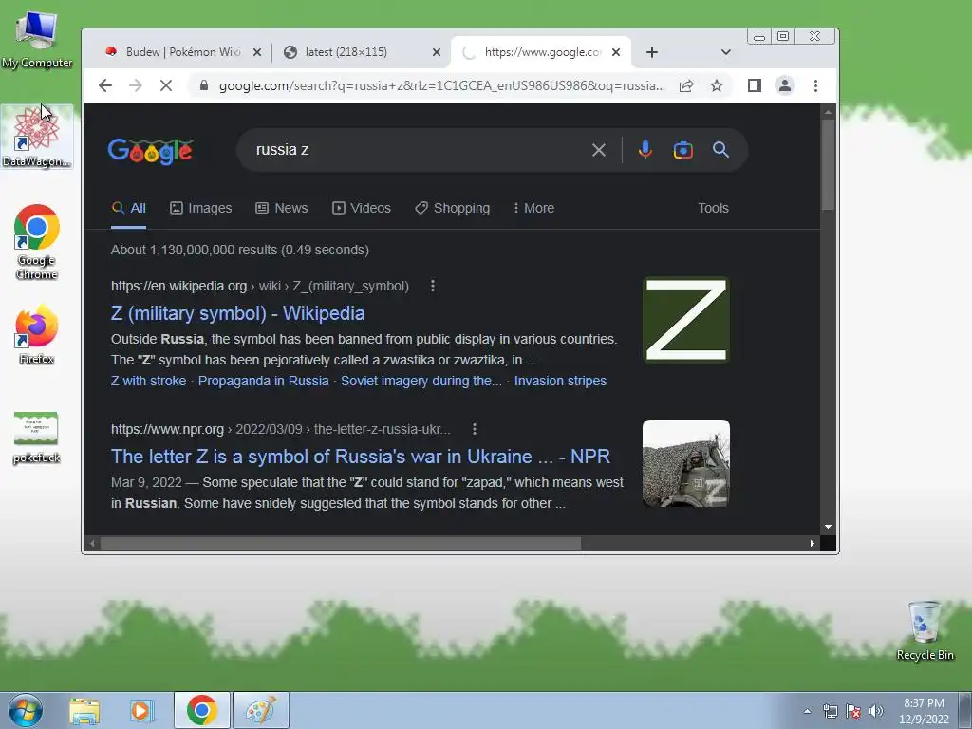Open Chrome side panel icon
This screenshot has height=729, width=972.
[x=754, y=85]
